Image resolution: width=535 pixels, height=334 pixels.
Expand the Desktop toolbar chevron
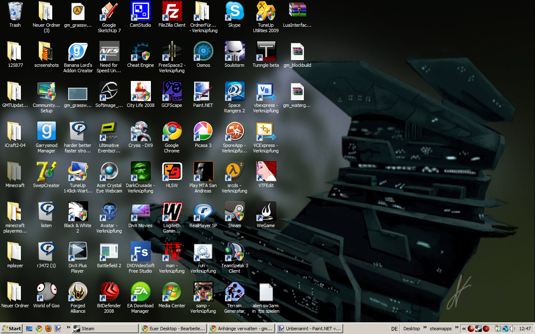click(425, 328)
